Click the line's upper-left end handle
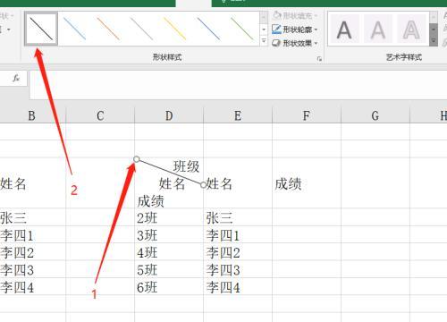 pyautogui.click(x=137, y=159)
